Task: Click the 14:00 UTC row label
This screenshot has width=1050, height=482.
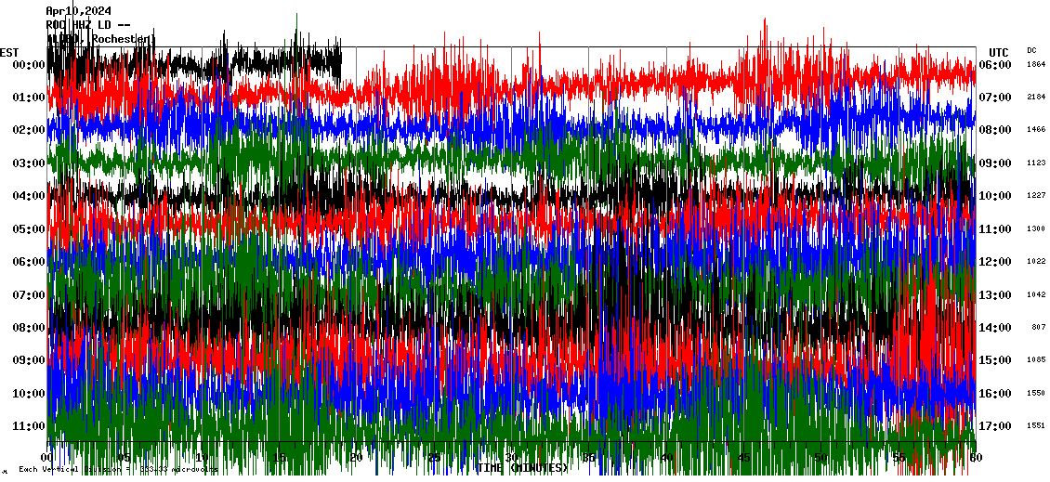Action: click(x=995, y=328)
